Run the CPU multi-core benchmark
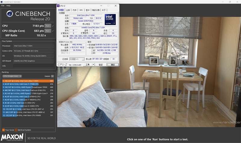Viewport: 241px width, 143px height. (48, 26)
